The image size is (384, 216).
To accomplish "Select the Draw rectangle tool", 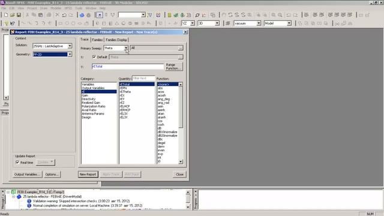I will [x=60, y=23].
